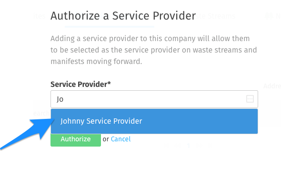Click the blue arrow pointing at Johnny
Viewport: 281px width, 180px height.
pos(27,134)
